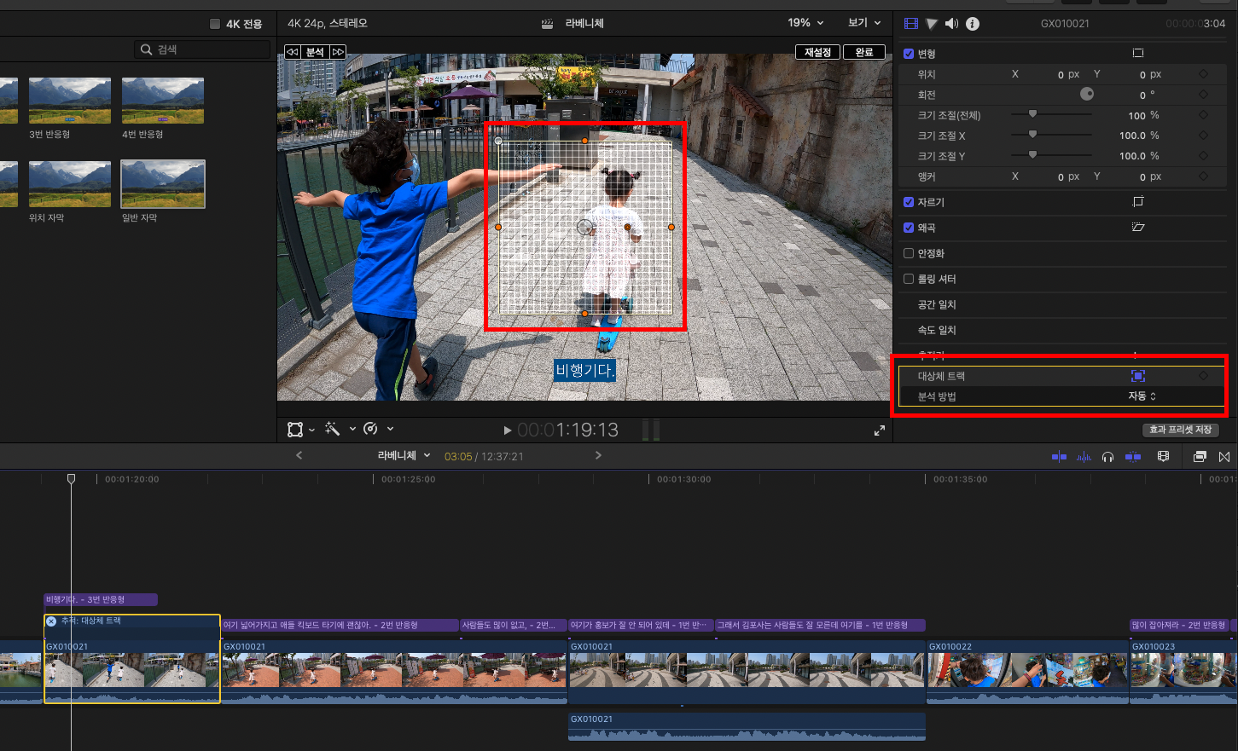Enable the 안정화 (Stabilization) checkbox

[x=909, y=253]
